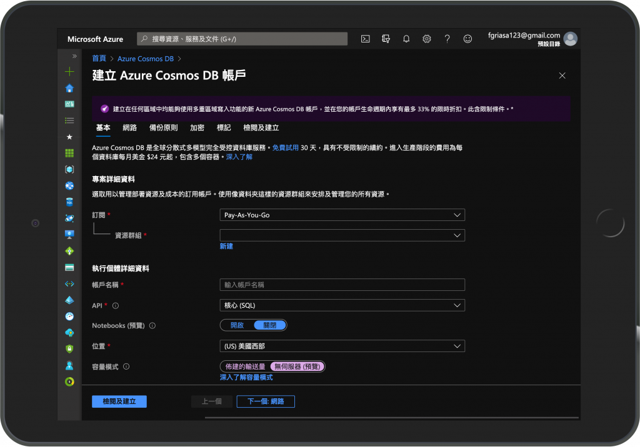The image size is (640, 447).
Task: Open Virtual networks arrows icon in sidebar
Action: 69,284
